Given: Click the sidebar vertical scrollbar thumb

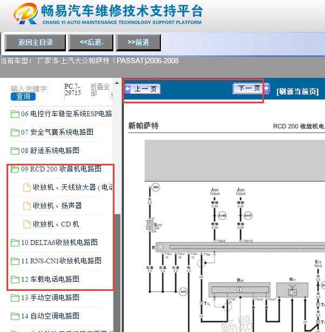Looking at the screenshot, I should click(x=117, y=273).
